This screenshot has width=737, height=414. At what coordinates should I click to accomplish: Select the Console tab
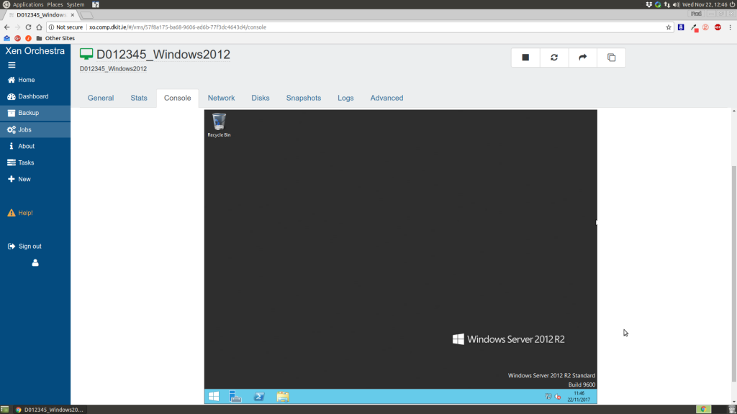(177, 98)
